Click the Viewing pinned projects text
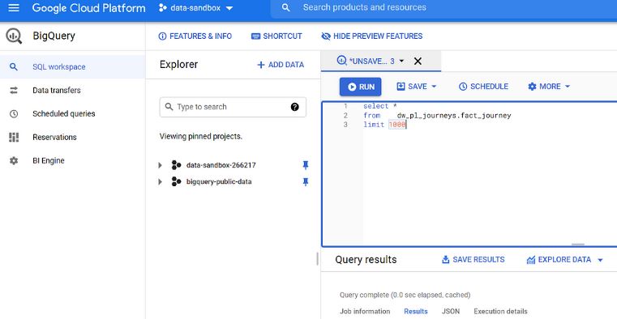617x319 pixels. 201,137
